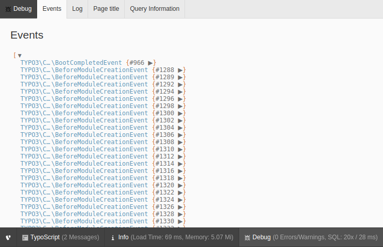The image size is (383, 247).
Task: Open the Log tab
Action: [77, 9]
